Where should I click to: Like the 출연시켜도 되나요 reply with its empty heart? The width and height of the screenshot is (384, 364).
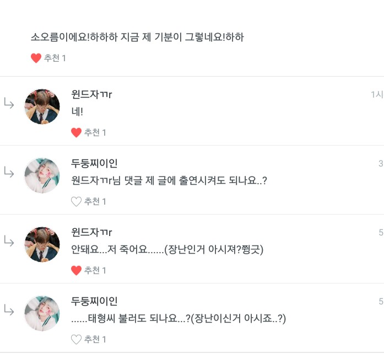pyautogui.click(x=77, y=201)
